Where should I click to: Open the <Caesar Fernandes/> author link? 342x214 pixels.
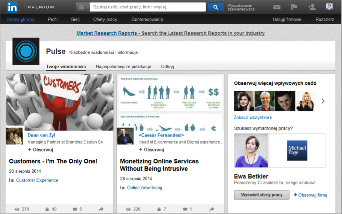(161, 135)
